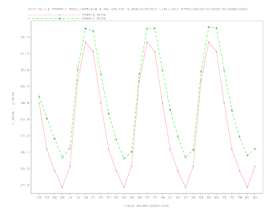Click y-axis tick label 25.2
The image size is (278, 215).
(x=24, y=169)
